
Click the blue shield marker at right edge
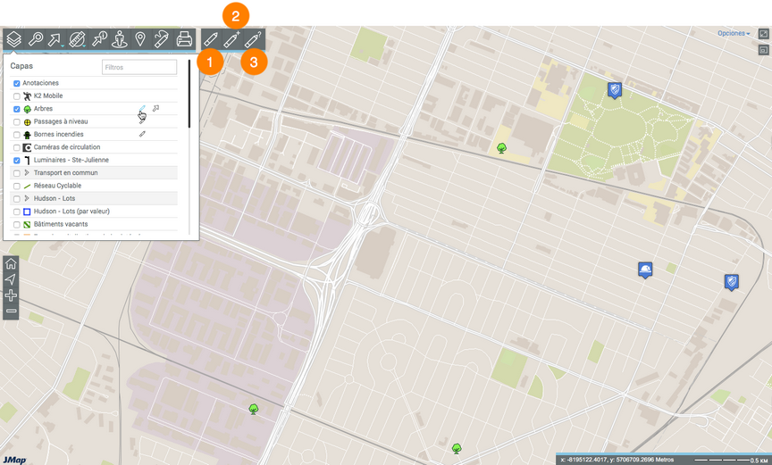pos(732,282)
